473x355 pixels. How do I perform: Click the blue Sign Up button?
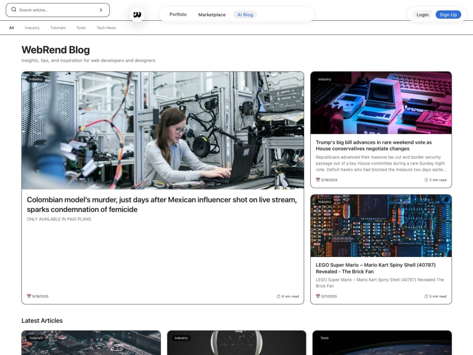pyautogui.click(x=448, y=15)
